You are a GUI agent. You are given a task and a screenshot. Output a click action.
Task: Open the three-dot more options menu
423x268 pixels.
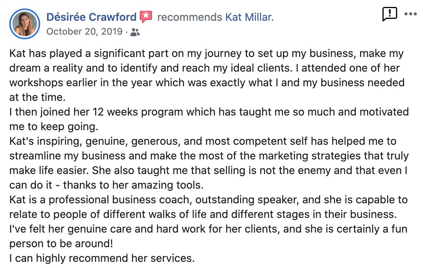(x=411, y=14)
